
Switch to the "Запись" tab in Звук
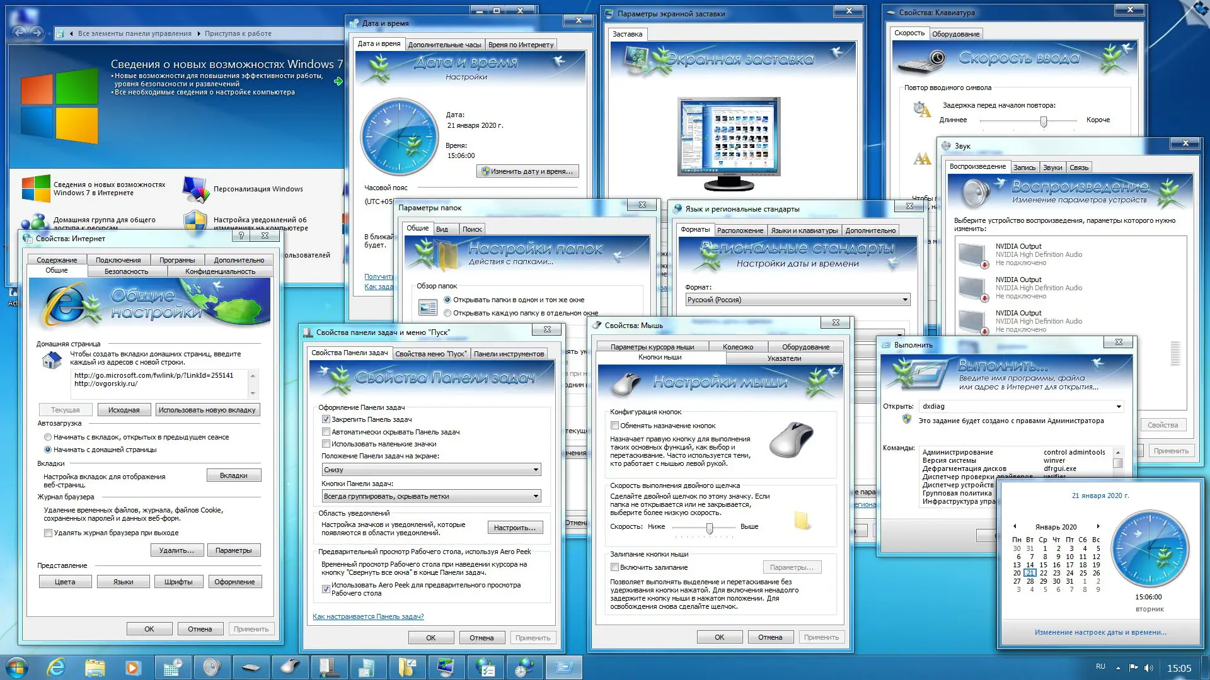tap(1024, 167)
